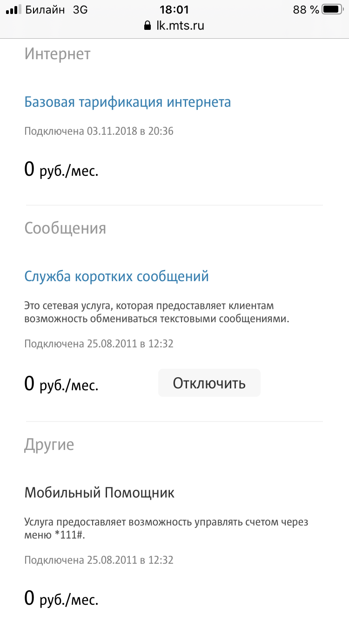Tap the lk.mts.ru address bar

pyautogui.click(x=174, y=25)
